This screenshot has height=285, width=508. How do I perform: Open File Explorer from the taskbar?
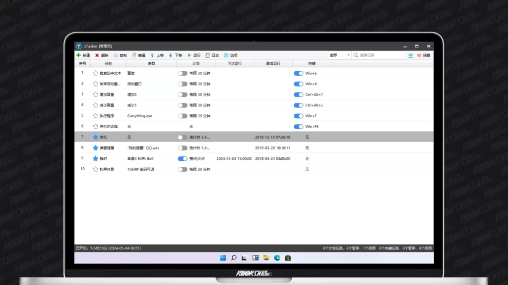266,258
